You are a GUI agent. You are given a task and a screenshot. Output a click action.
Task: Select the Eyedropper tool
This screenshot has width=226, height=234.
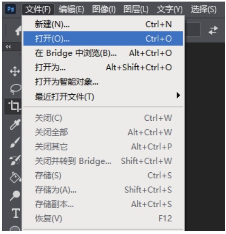pos(15,124)
